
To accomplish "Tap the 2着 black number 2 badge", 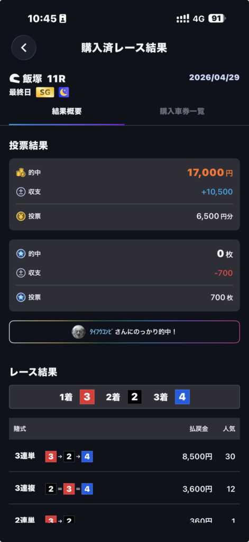I will click(135, 397).
